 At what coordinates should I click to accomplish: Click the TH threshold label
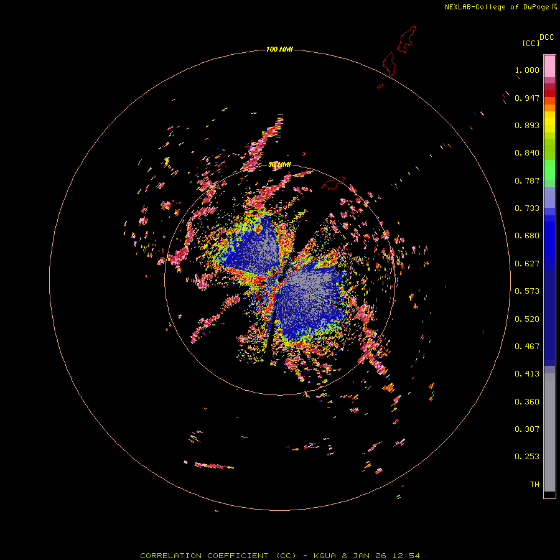(x=534, y=485)
